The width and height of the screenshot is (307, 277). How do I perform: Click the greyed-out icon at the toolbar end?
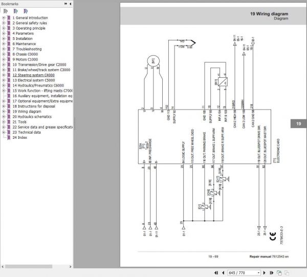[287, 273]
